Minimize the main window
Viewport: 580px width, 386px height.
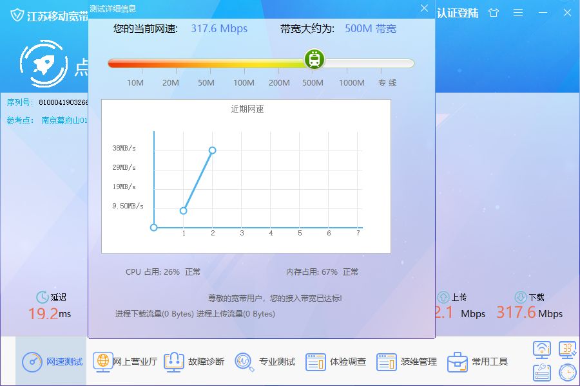click(543, 13)
